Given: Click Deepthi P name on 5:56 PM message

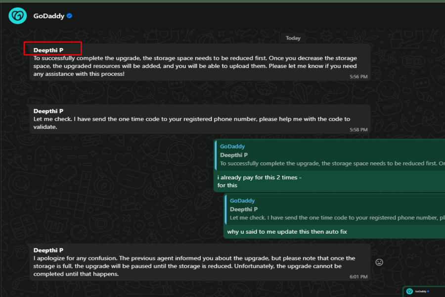Looking at the screenshot, I should tap(48, 50).
